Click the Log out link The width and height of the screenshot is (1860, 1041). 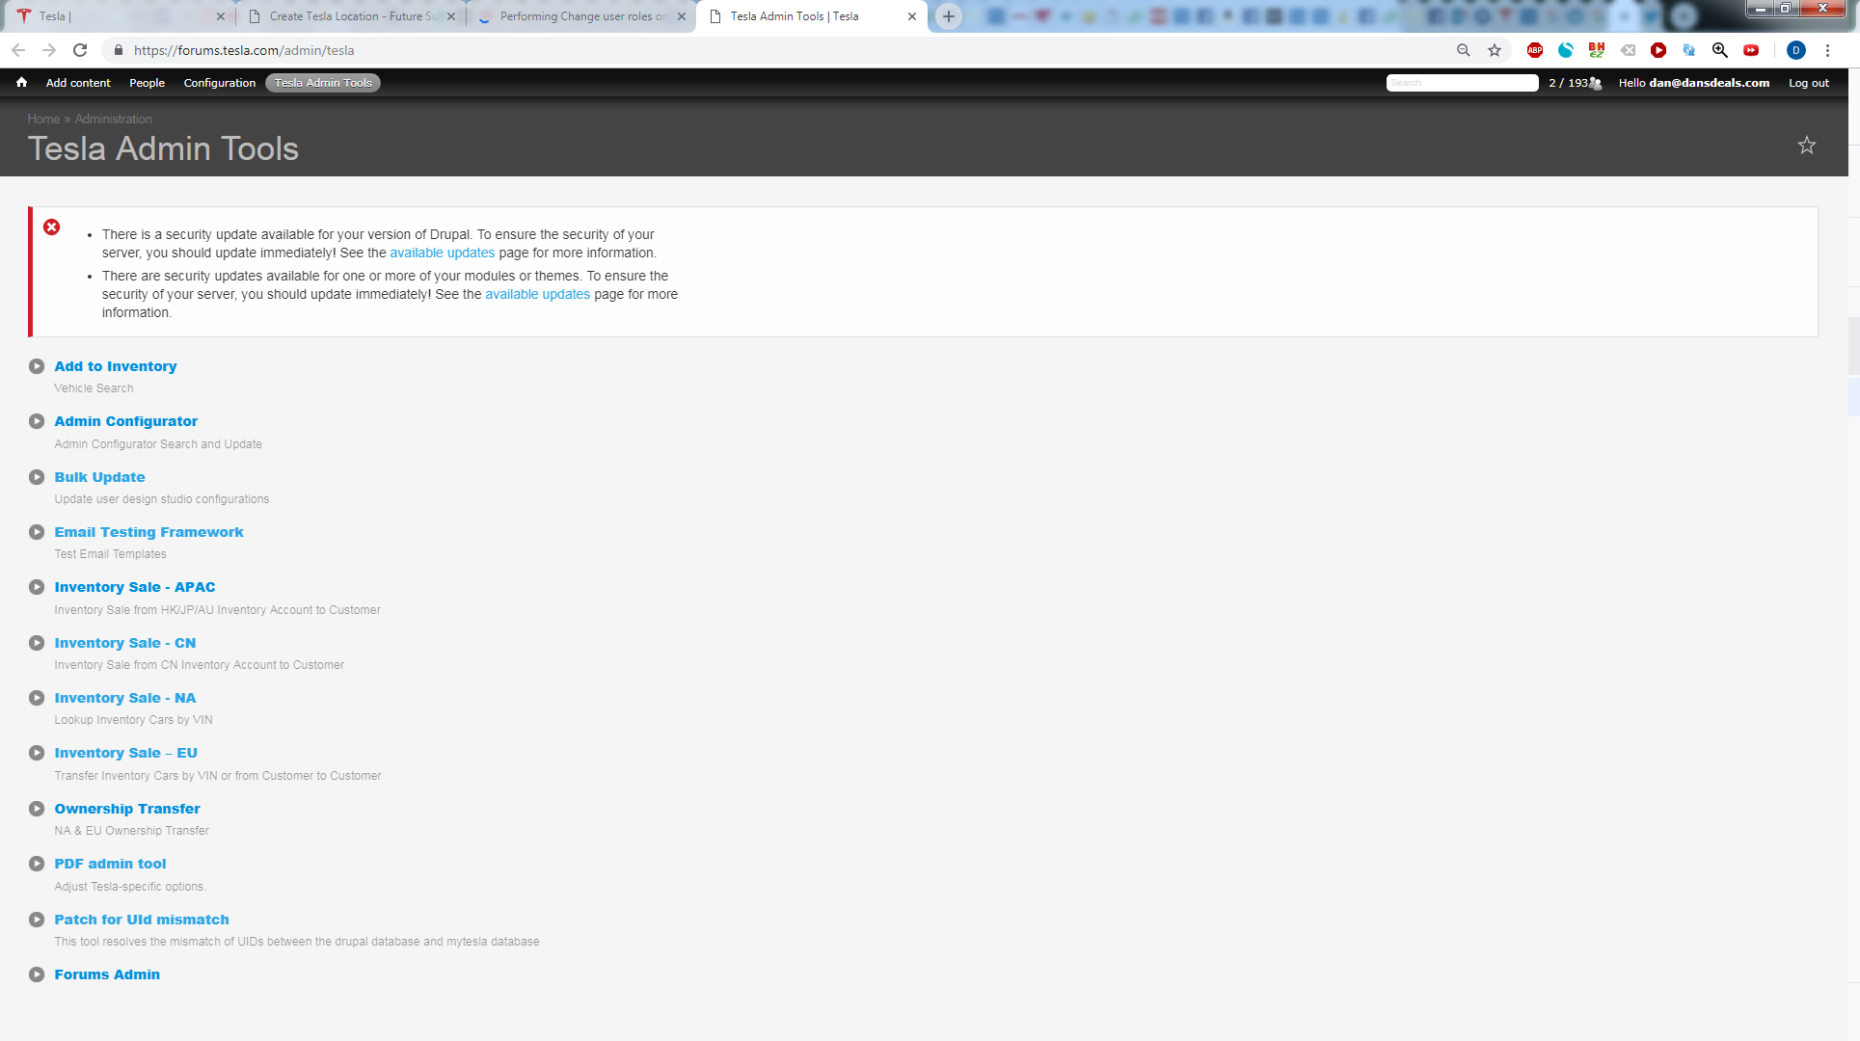(1809, 83)
